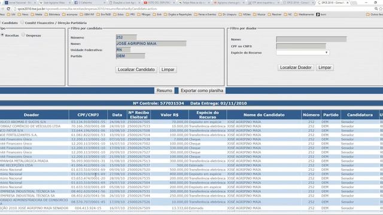
Task: Switch to the SPCE 2014 tab
Action: pos(298,2)
